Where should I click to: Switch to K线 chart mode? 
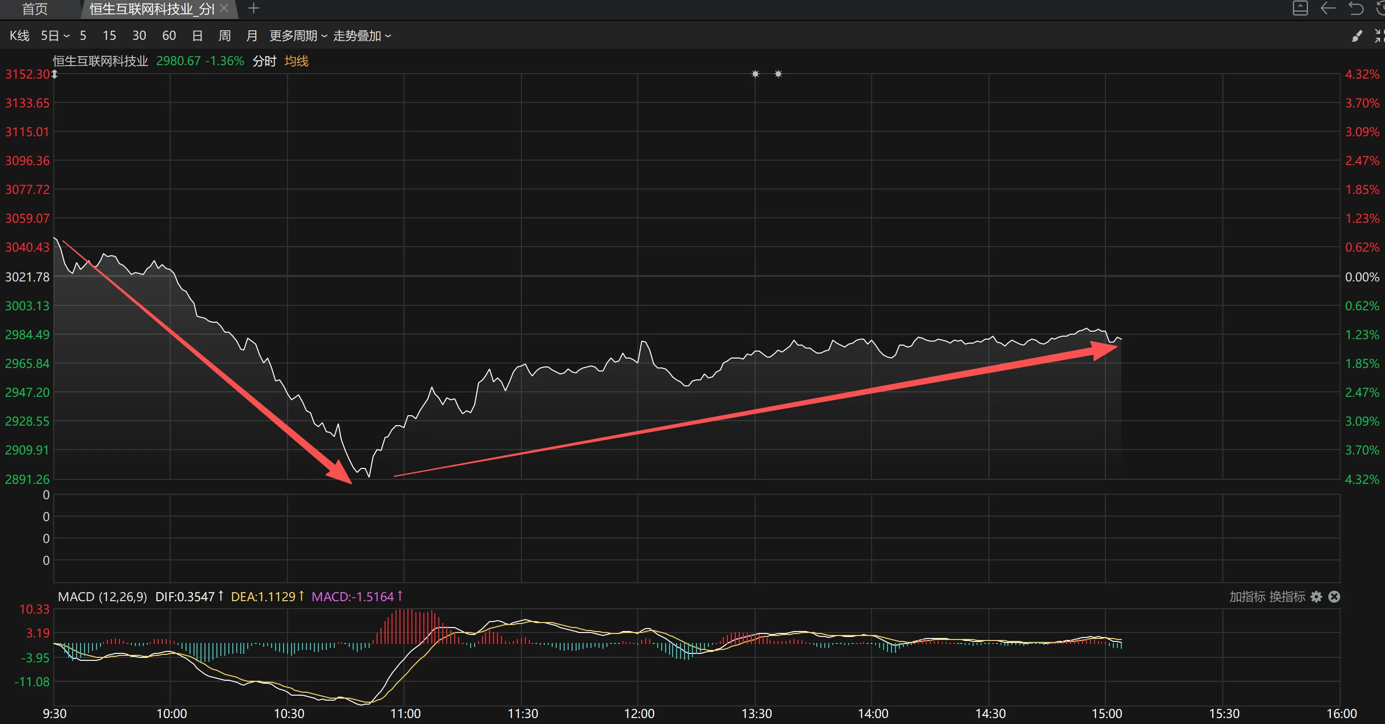coord(19,35)
